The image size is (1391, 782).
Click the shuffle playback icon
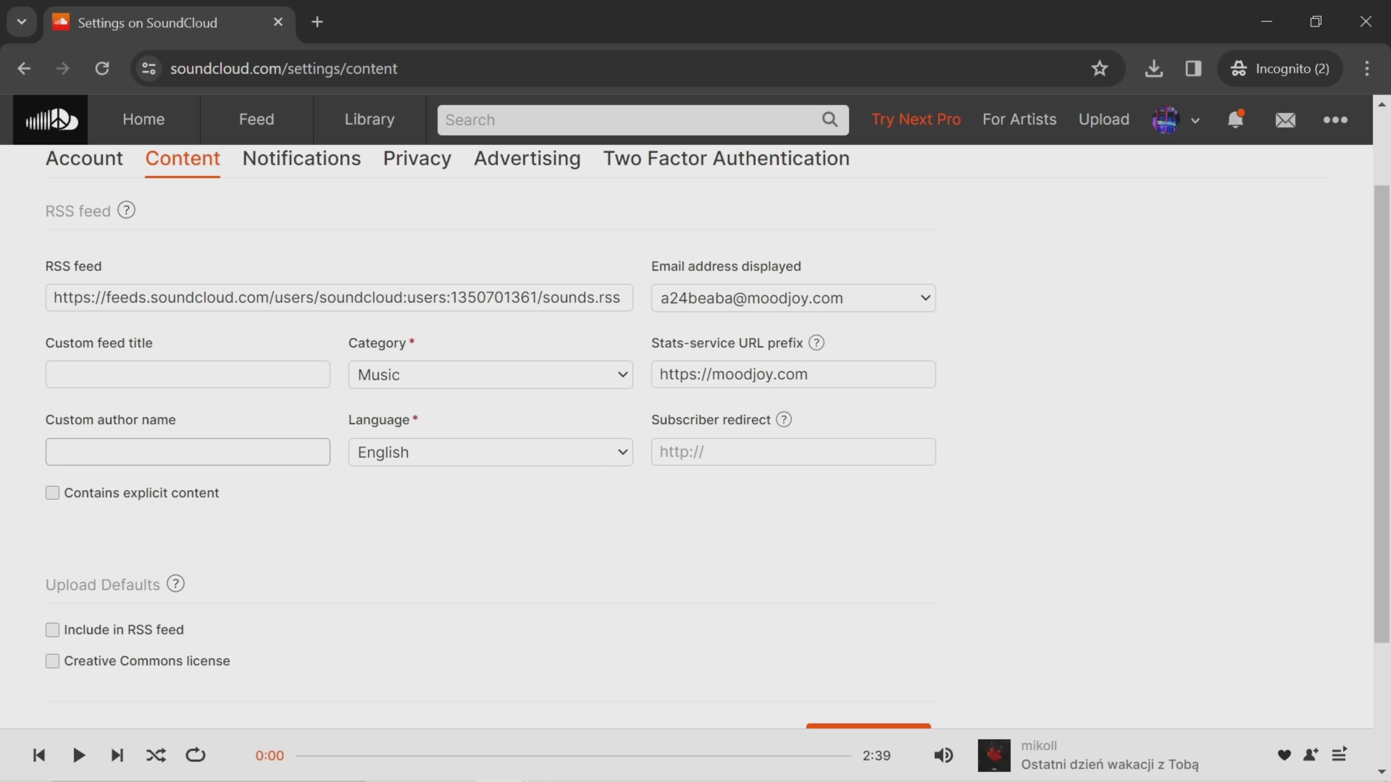(x=156, y=754)
